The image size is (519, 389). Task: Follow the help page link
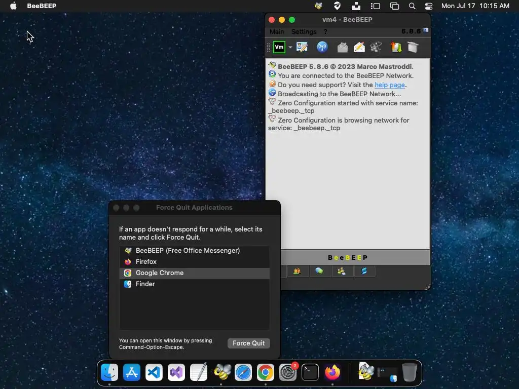pos(390,85)
